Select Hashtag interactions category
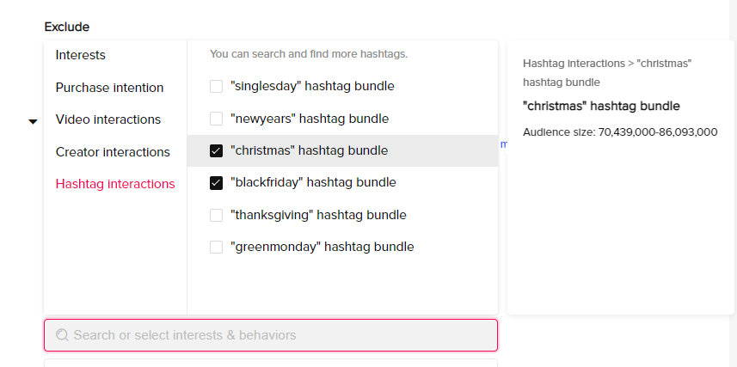Screen dimensions: 737x367 pyautogui.click(x=115, y=184)
